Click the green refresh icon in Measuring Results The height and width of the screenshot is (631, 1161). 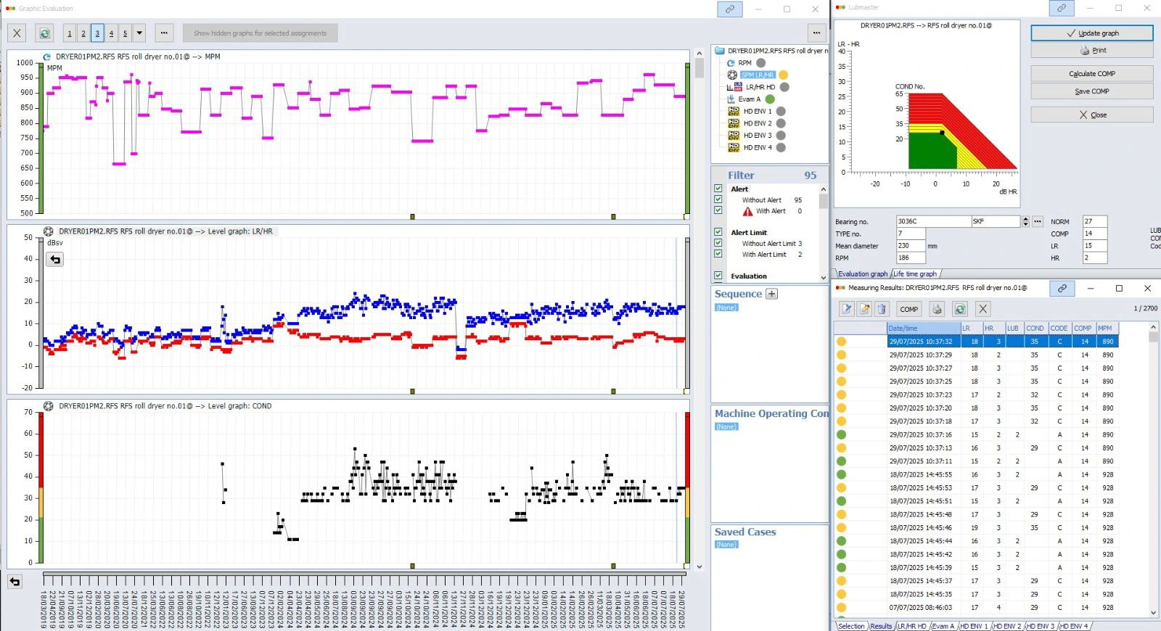coord(960,309)
